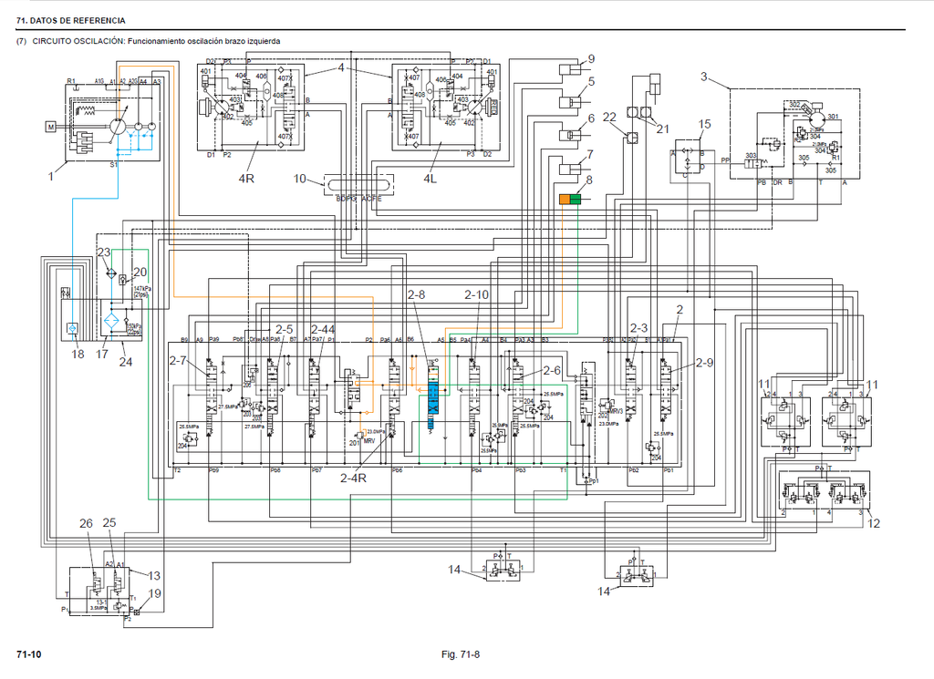
Task: Click the cylinder symbol labeled 6
Action: point(569,136)
